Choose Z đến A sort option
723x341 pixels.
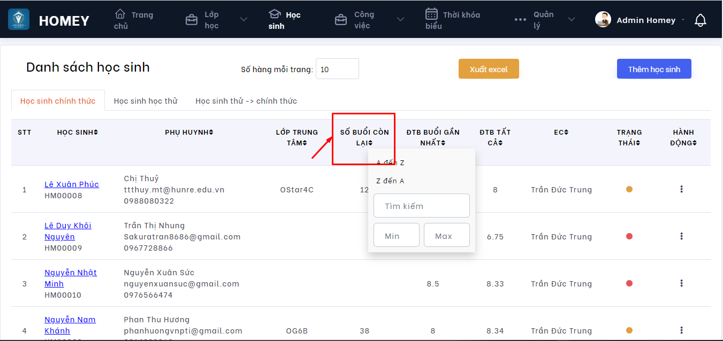pos(390,181)
